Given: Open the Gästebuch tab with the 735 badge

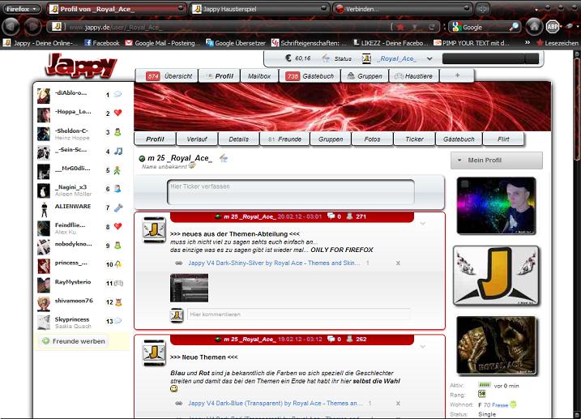Looking at the screenshot, I should [310, 76].
